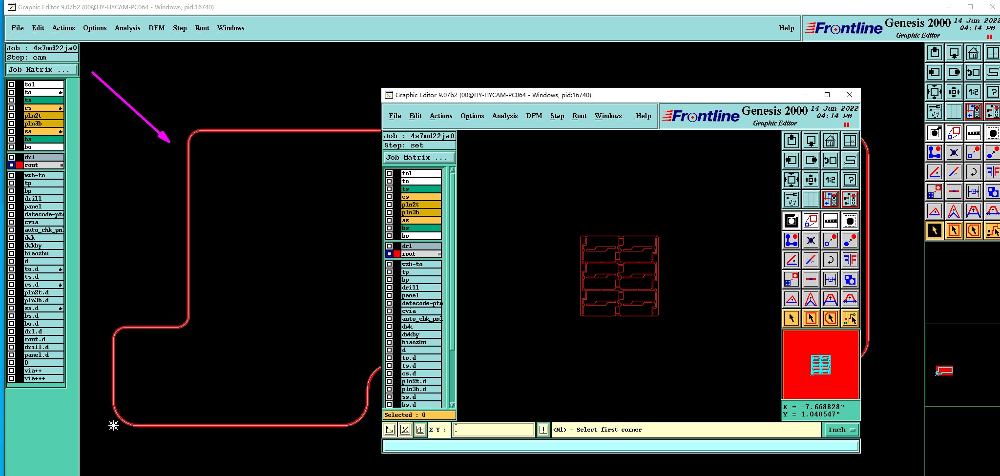This screenshot has width=1000, height=476.
Task: Click Pan Left icon in front window
Action: (x=792, y=160)
